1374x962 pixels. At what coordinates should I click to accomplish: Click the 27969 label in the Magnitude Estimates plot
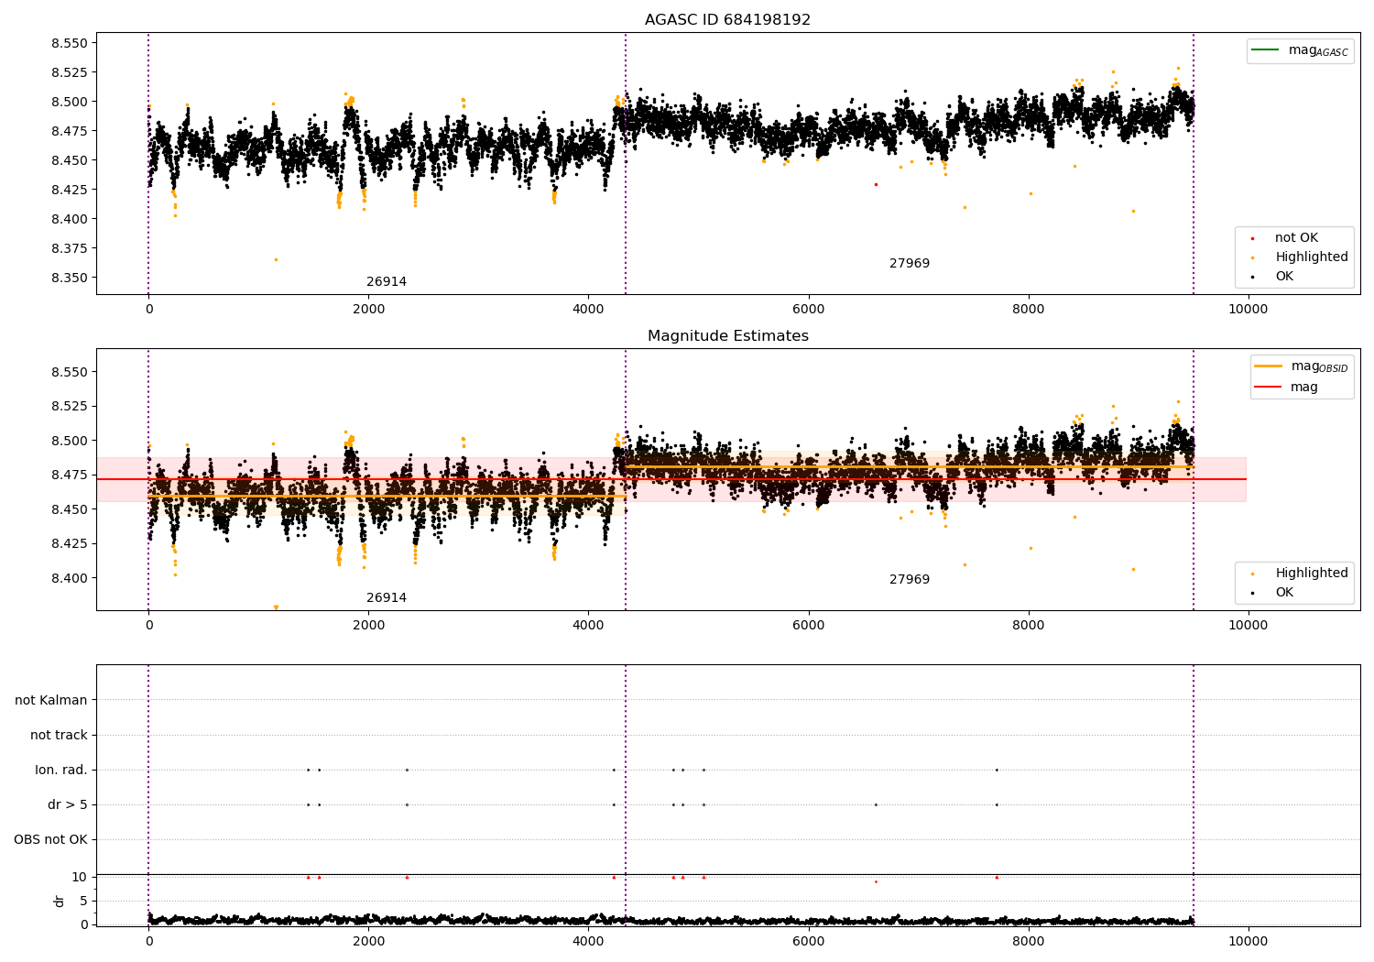point(910,580)
